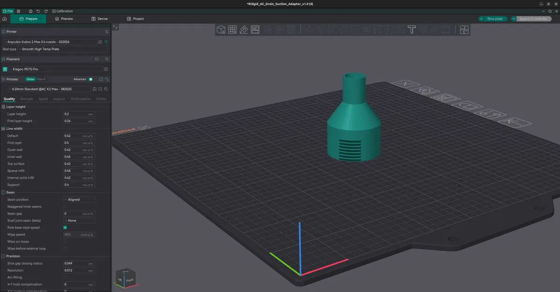Open Calibration from the top bar
Screen dimensions: 560x292
tap(63, 11)
